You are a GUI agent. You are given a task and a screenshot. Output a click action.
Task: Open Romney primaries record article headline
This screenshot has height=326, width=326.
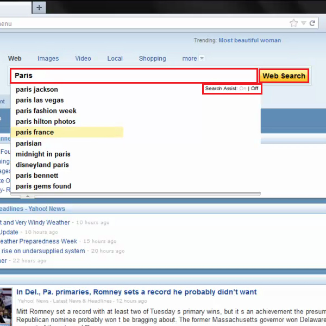pyautogui.click(x=136, y=292)
